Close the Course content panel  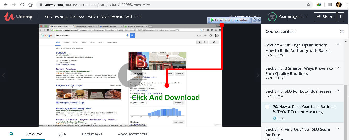[x=342, y=32]
